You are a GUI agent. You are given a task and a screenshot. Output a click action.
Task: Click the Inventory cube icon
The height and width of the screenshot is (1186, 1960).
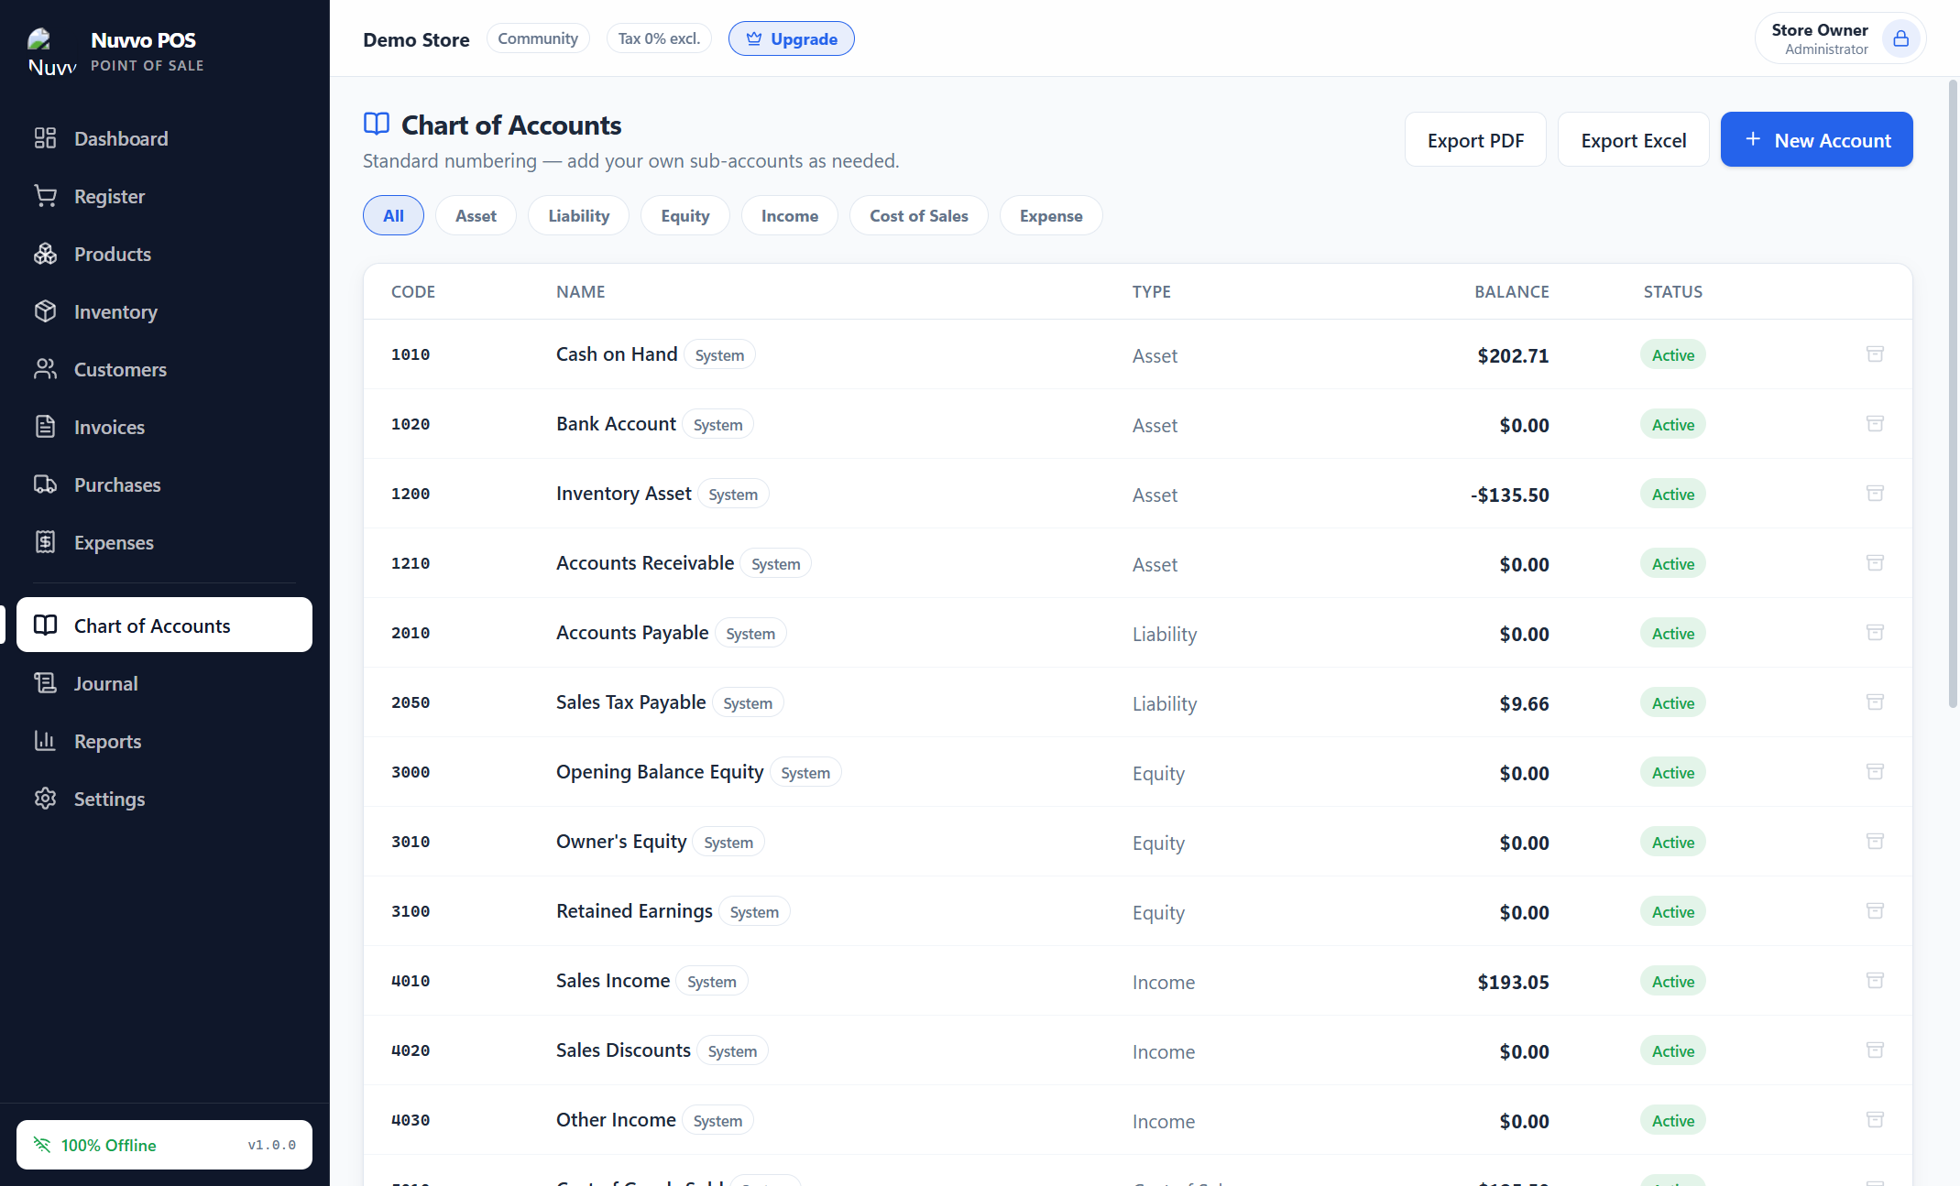45,311
